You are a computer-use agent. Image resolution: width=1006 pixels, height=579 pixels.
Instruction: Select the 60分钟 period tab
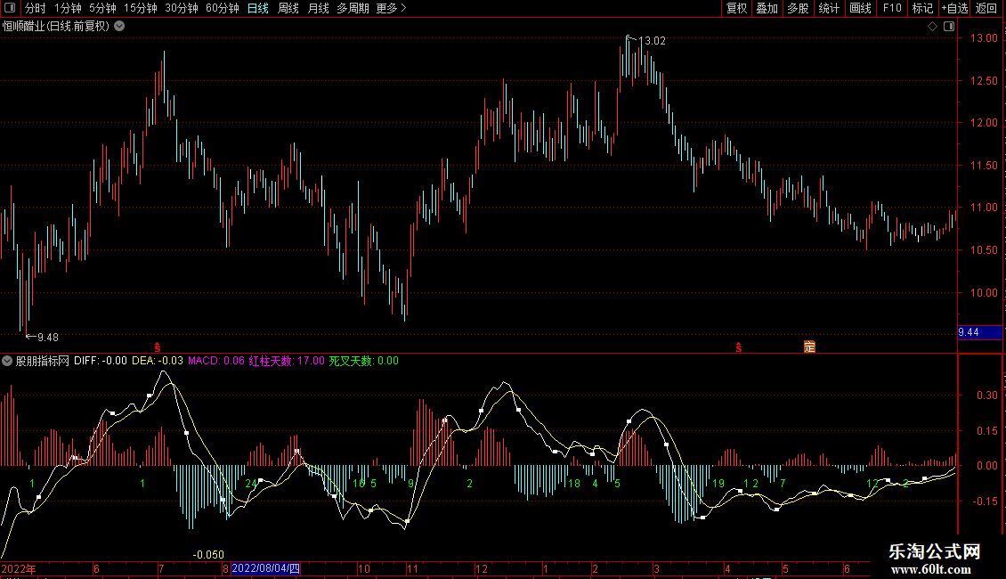pos(222,8)
